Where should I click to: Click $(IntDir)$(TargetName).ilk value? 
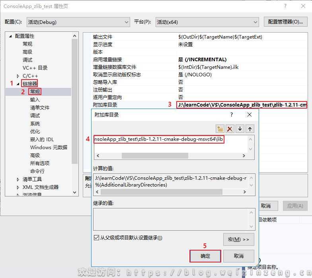(209, 67)
